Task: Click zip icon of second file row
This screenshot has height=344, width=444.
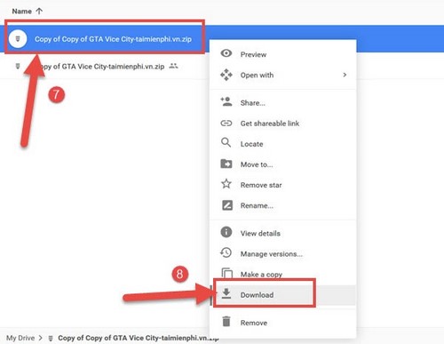Action: pyautogui.click(x=18, y=66)
